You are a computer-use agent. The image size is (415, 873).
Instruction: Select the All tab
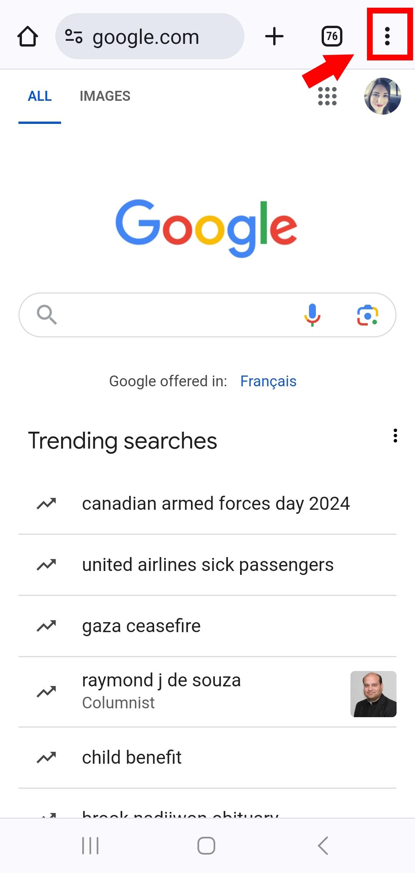40,96
